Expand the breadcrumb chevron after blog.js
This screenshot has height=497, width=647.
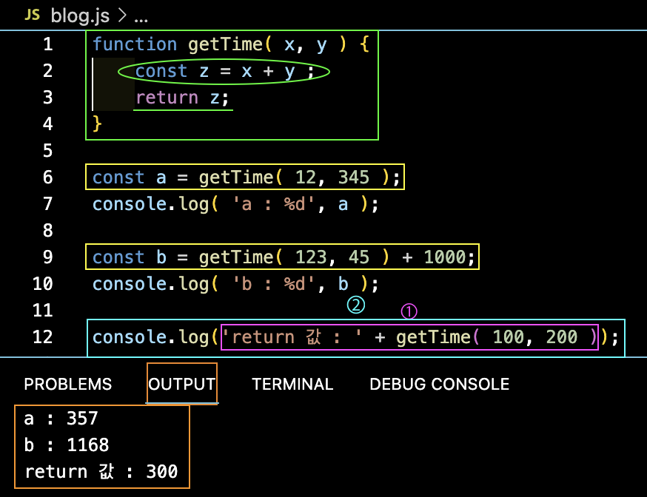[x=121, y=16]
